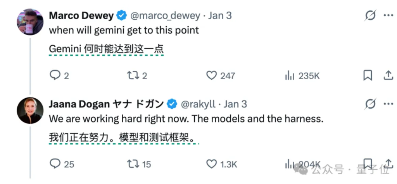The image size is (397, 184).
Task: Open Marco Dewey's profile picture
Action: tap(29, 22)
